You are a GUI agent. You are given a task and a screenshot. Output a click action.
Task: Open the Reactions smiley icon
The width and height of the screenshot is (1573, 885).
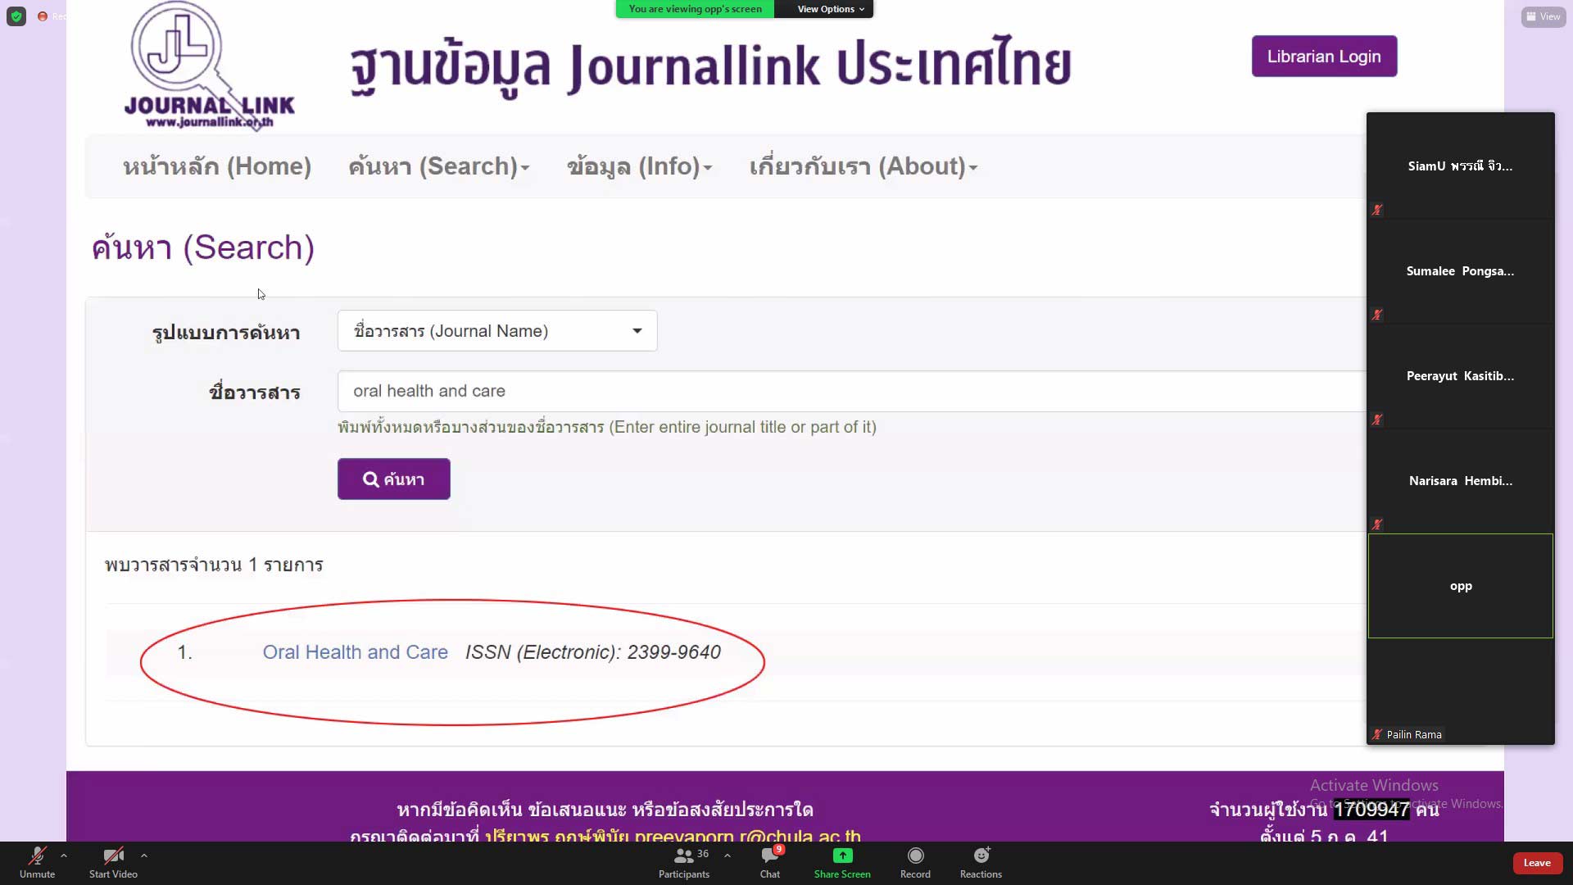pos(981,856)
